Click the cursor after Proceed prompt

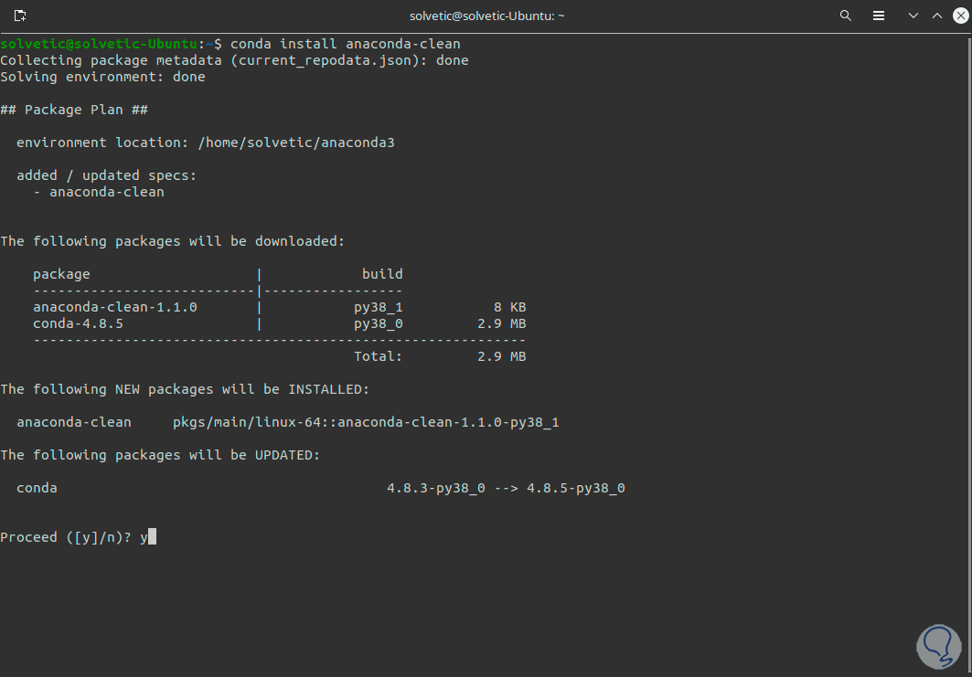(x=152, y=537)
